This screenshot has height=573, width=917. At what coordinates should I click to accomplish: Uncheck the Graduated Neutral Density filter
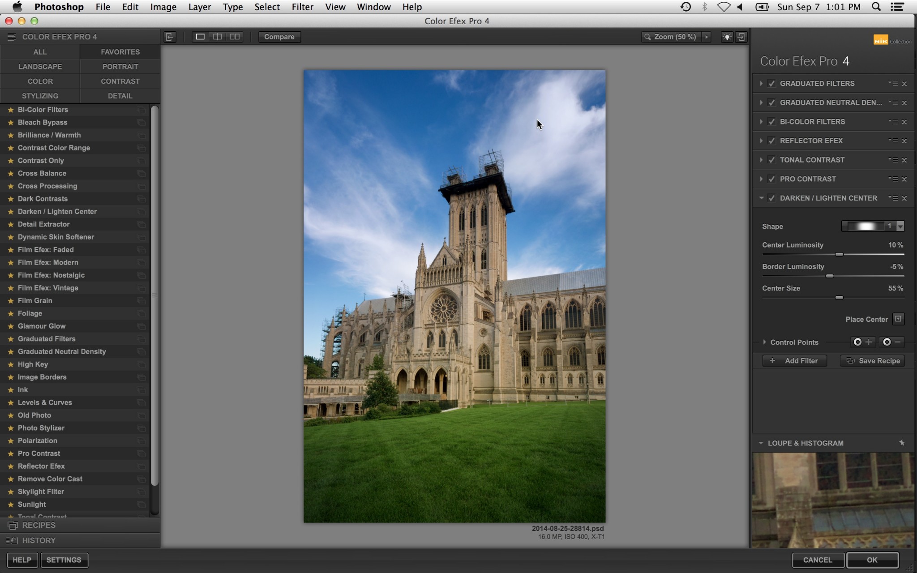point(771,103)
